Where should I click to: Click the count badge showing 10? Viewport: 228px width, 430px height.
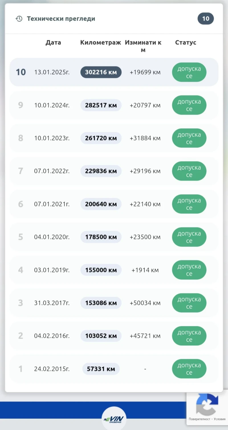tap(205, 19)
